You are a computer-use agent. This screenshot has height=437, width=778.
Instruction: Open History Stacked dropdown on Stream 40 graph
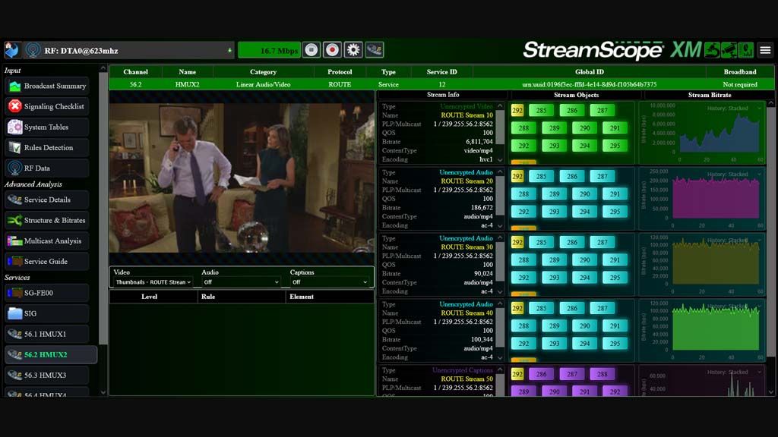[733, 307]
